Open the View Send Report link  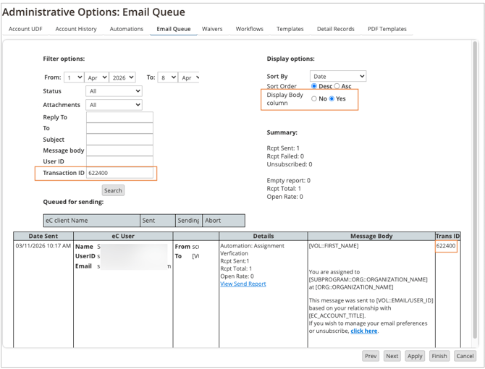(x=242, y=284)
